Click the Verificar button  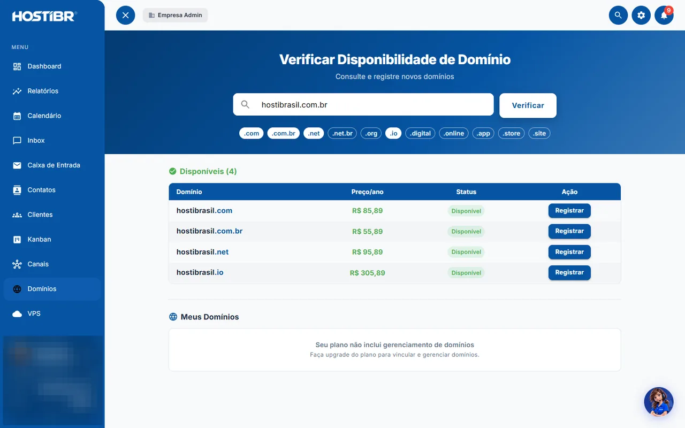tap(528, 105)
